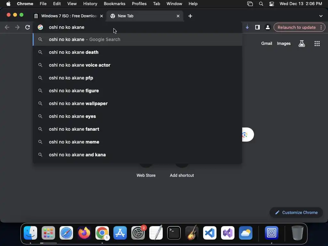This screenshot has height=246, width=328.
Task: Open the Images link
Action: tap(284, 44)
